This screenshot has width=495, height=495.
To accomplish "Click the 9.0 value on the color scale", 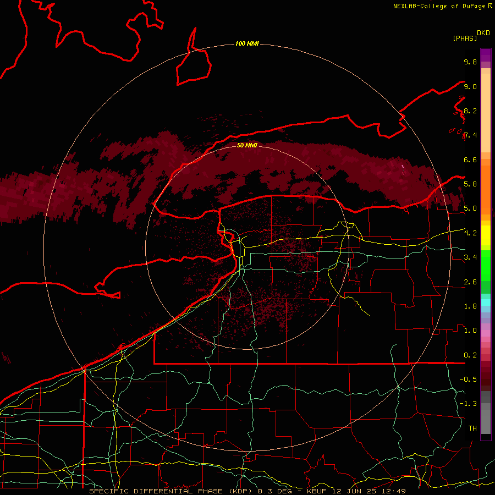I will point(470,86).
